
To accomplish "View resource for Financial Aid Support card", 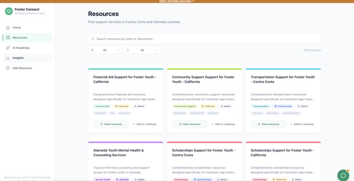I will pyautogui.click(x=111, y=124).
